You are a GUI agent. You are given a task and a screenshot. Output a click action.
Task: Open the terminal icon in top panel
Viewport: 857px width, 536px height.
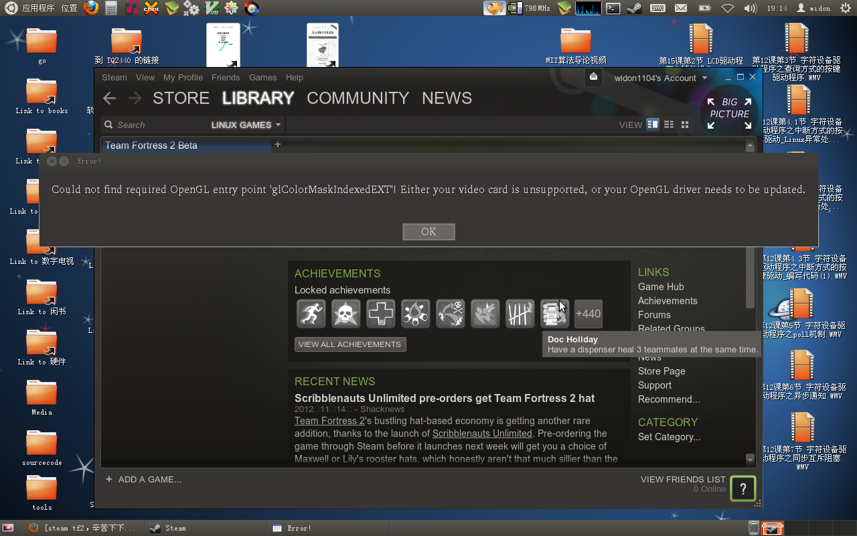coord(613,8)
